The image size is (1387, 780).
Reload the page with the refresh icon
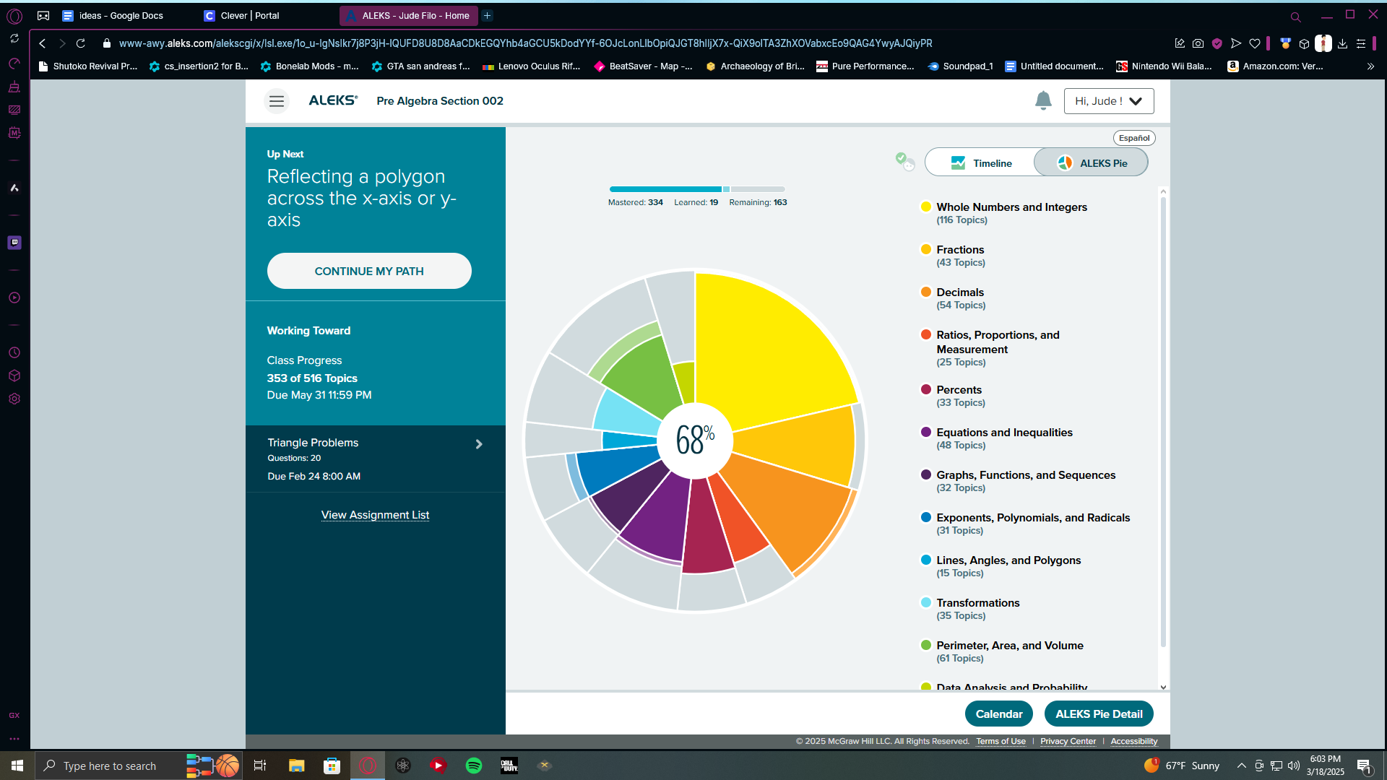pyautogui.click(x=81, y=43)
